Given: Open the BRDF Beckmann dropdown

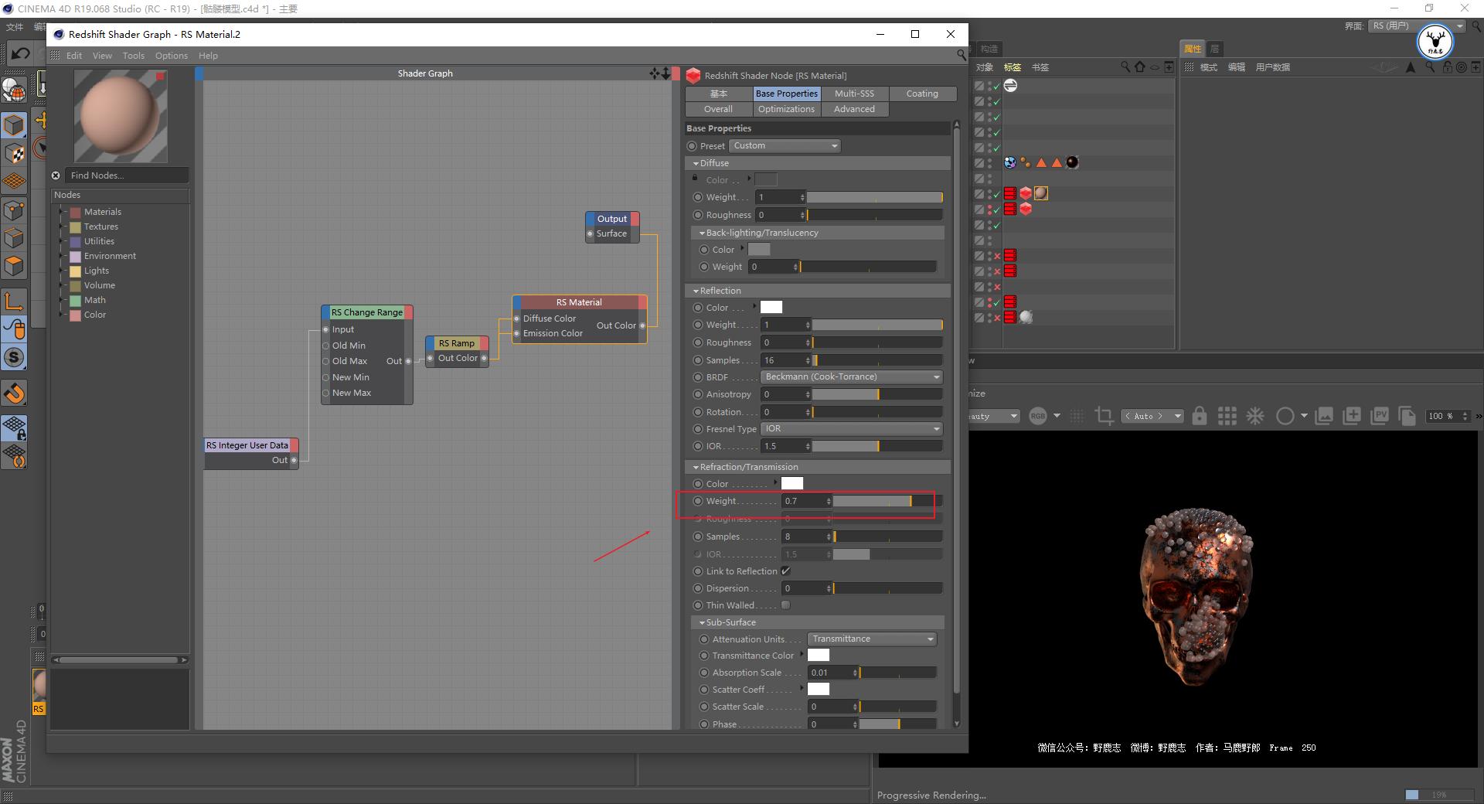Looking at the screenshot, I should (851, 377).
